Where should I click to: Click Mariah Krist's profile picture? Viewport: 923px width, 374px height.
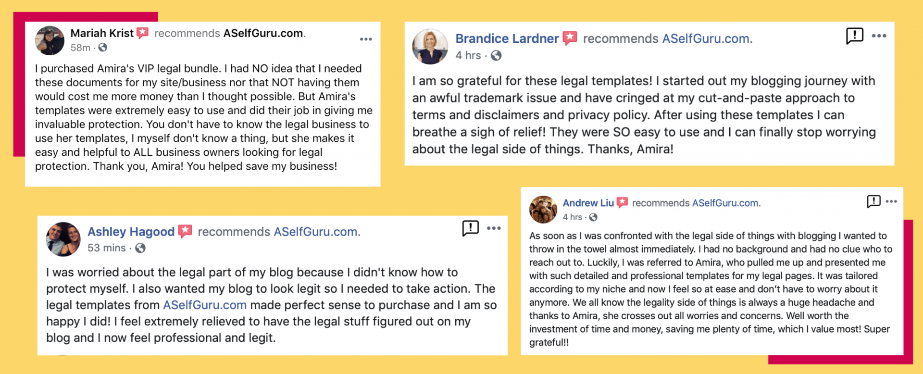pos(50,41)
